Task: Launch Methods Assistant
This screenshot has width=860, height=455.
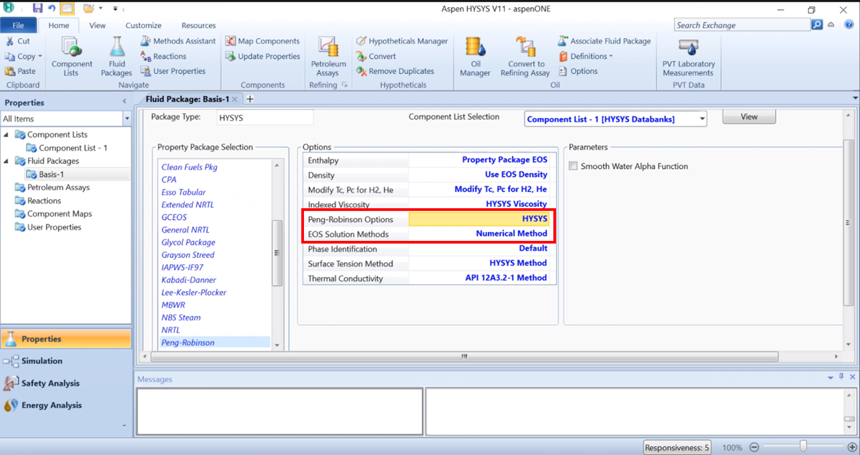Action: [178, 41]
